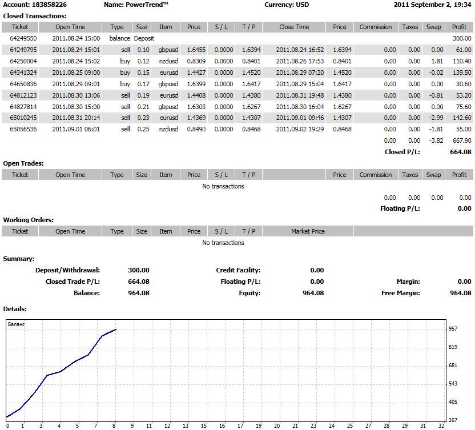Viewport: 475px width, 430px height.
Task: Click the Баланс chart legend label
Action: 17,324
